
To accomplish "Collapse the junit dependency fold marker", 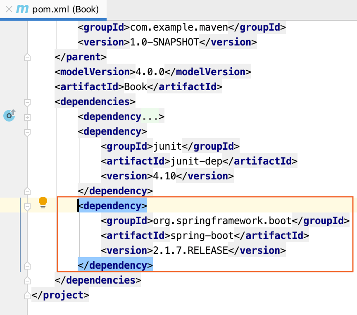I will tap(27, 131).
